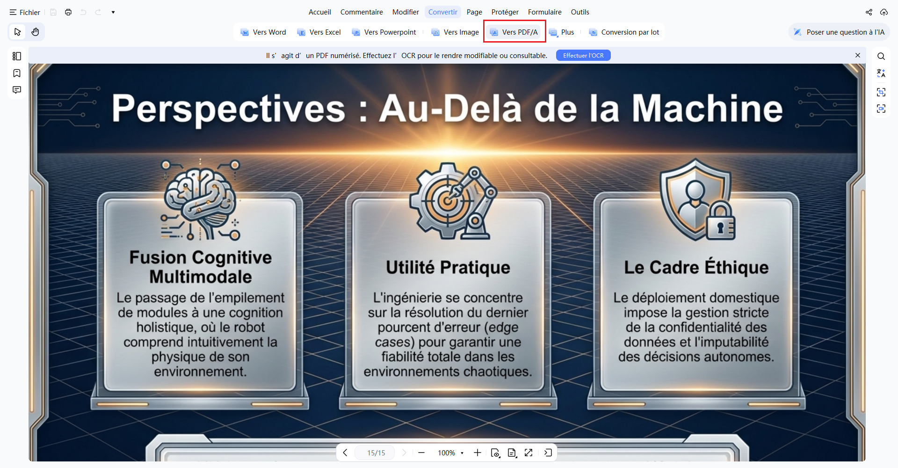Open the Plus conversion options
Viewport: 898px width, 468px height.
[562, 32]
